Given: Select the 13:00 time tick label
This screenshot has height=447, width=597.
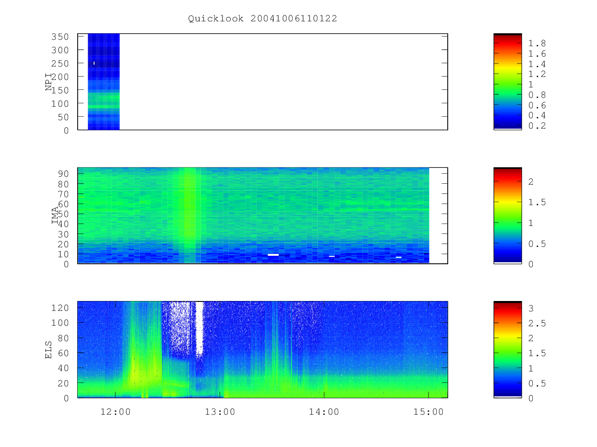Looking at the screenshot, I should (x=220, y=412).
